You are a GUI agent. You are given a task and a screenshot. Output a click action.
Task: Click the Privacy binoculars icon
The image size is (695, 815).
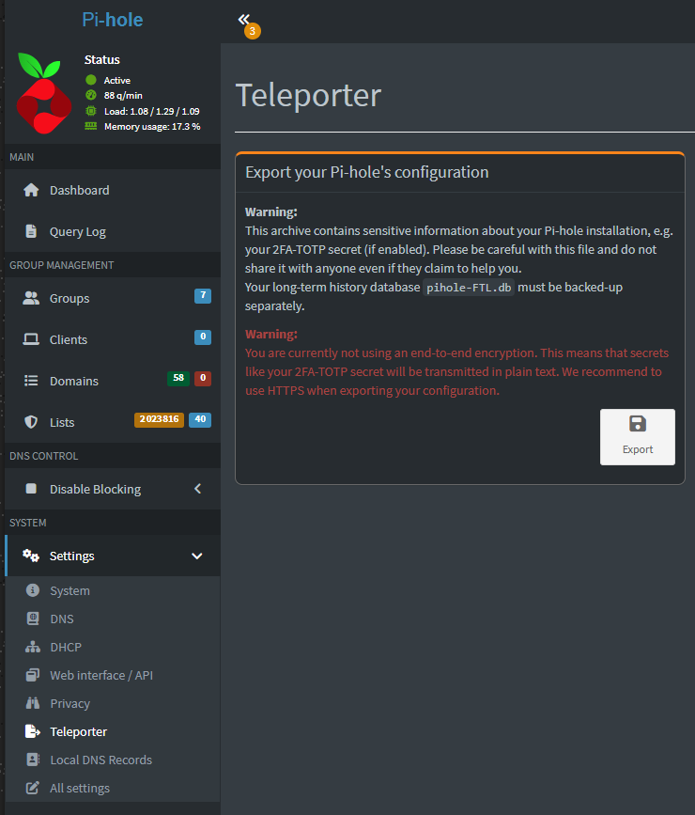[x=33, y=703]
